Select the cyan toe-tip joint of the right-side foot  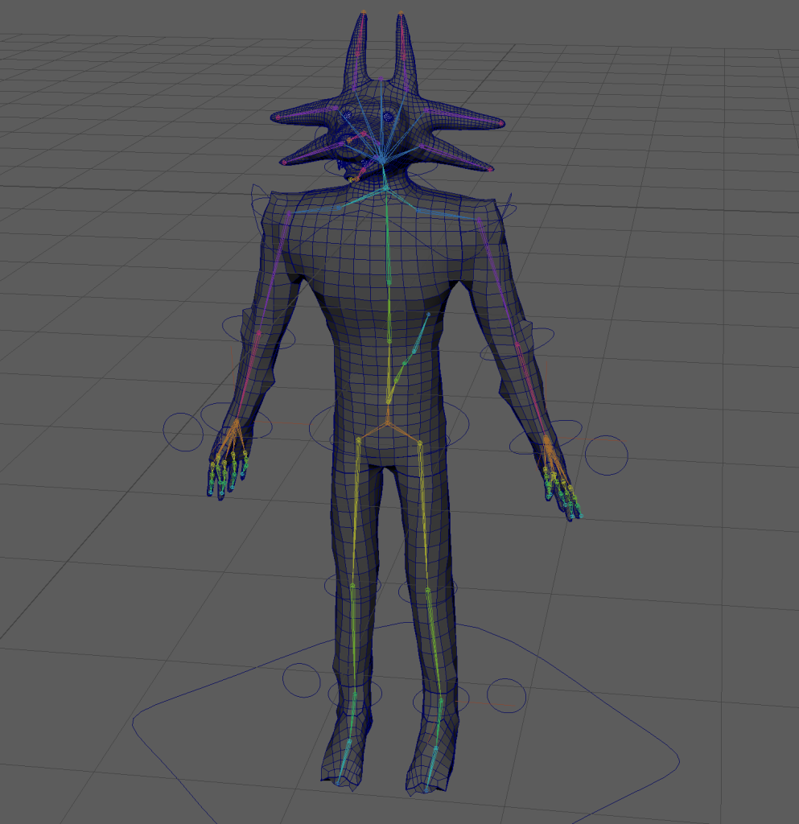(426, 789)
